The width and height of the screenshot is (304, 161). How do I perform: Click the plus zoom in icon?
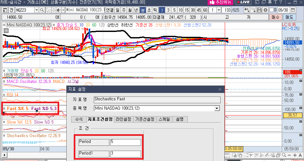[x=295, y=155]
